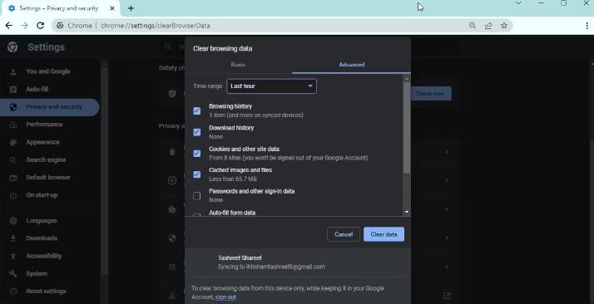Viewport: 594px width, 304px height.
Task: Open System settings
Action: point(37,273)
